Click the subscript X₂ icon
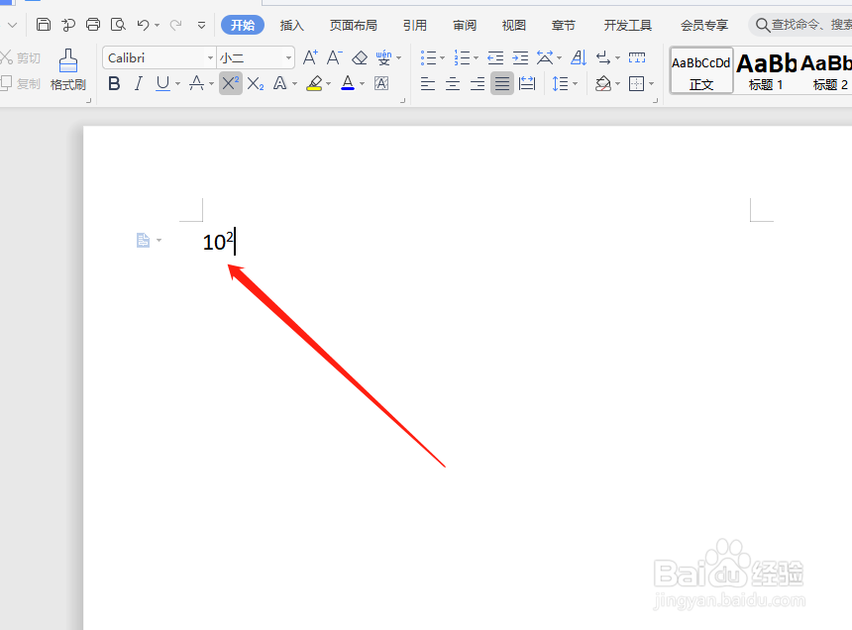 255,83
